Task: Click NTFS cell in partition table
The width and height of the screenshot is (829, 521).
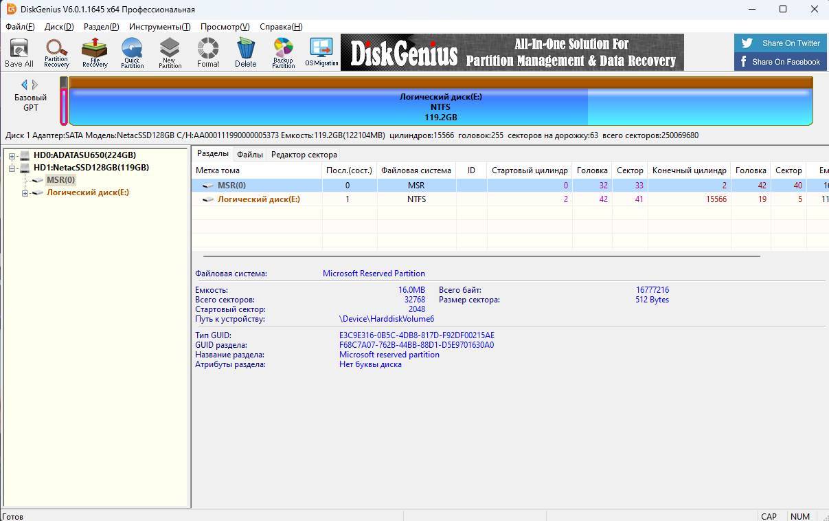Action: 416,199
